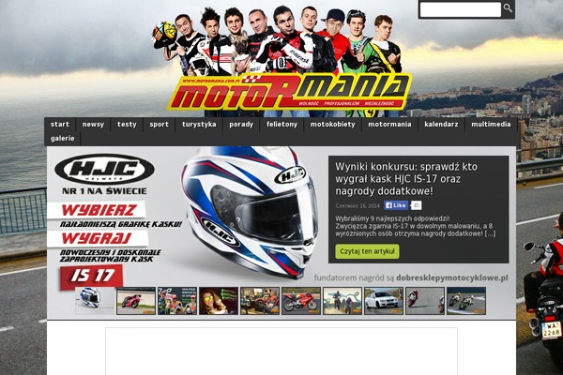Image resolution: width=563 pixels, height=375 pixels.
Task: Select the HJC helmet slider thumbnail
Action: pyautogui.click(x=95, y=301)
